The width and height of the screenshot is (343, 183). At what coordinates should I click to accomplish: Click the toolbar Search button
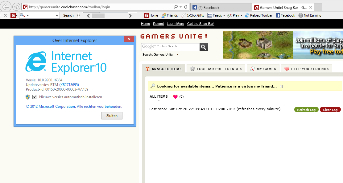(68, 15)
